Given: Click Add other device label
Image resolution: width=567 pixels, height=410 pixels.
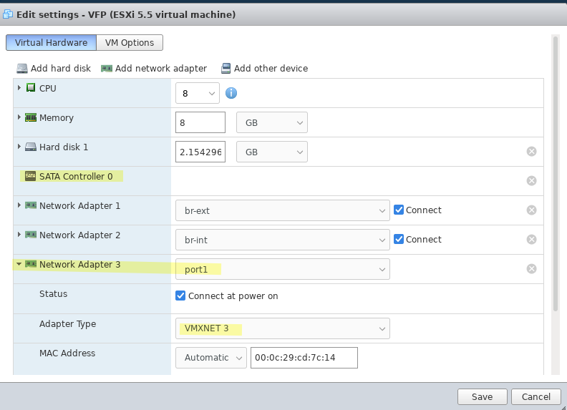Looking at the screenshot, I should (x=271, y=69).
